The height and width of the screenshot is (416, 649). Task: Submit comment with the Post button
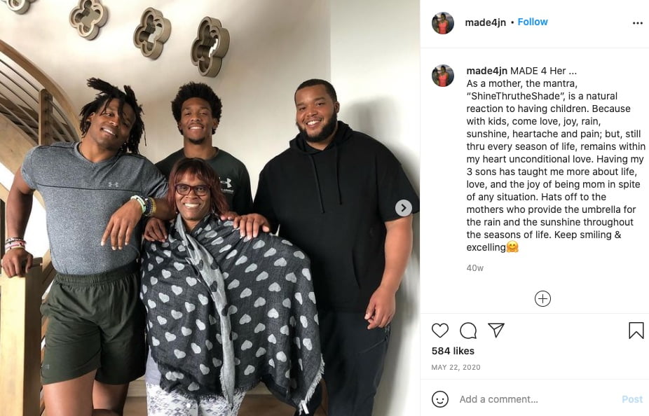tap(632, 399)
